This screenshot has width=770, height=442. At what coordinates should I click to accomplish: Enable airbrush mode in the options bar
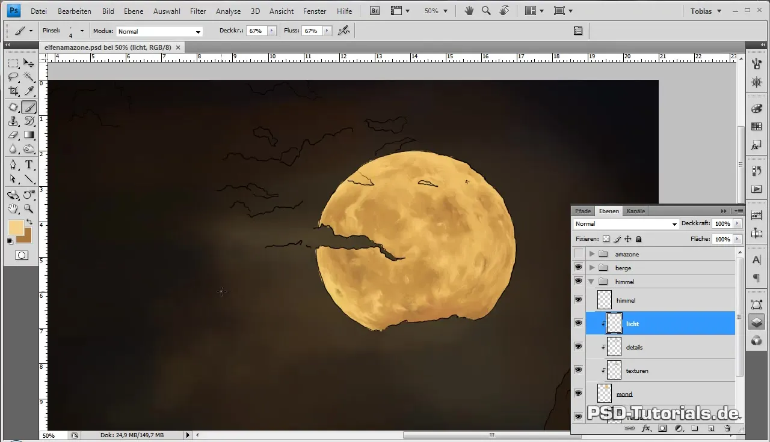[x=344, y=31]
